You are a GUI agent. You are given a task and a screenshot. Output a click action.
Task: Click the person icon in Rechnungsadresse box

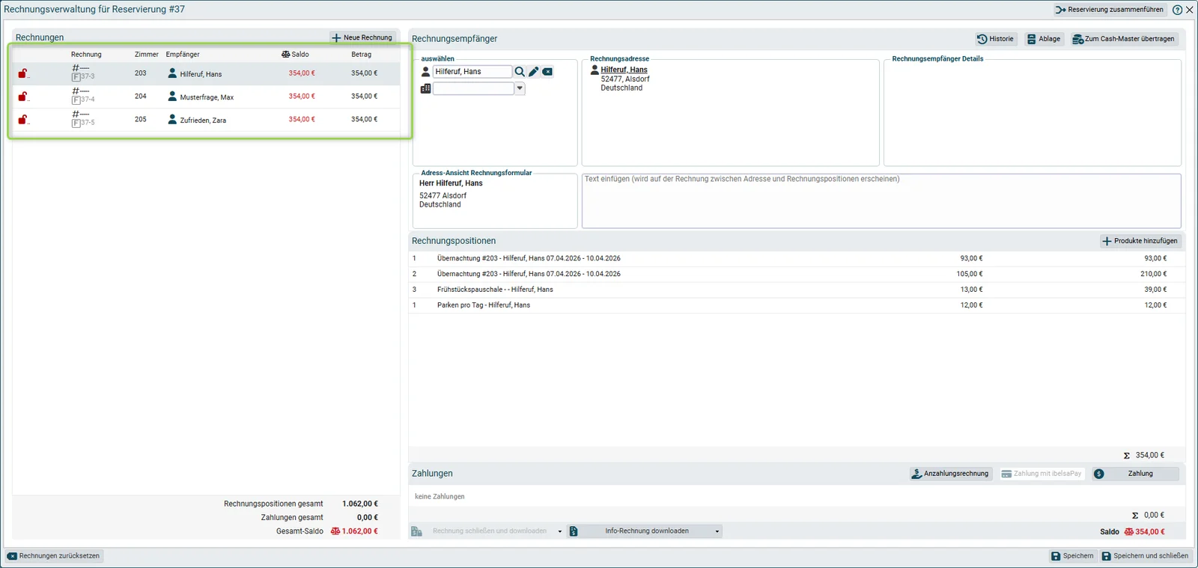(x=595, y=70)
